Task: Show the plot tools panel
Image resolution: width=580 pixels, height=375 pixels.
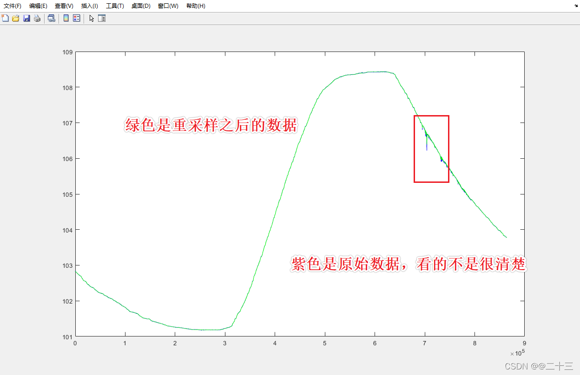Action: [101, 18]
